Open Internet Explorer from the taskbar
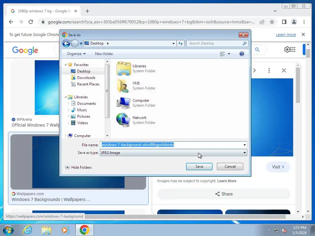The height and width of the screenshot is (236, 315). [27, 230]
